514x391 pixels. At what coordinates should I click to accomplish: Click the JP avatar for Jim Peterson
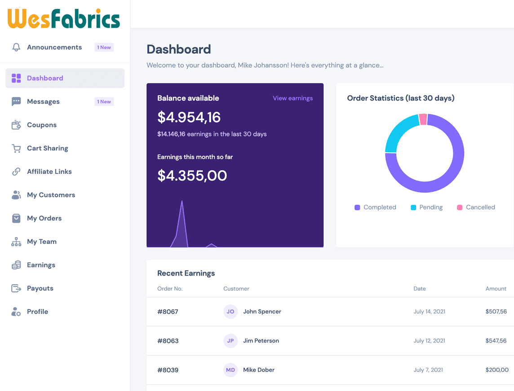tap(230, 341)
